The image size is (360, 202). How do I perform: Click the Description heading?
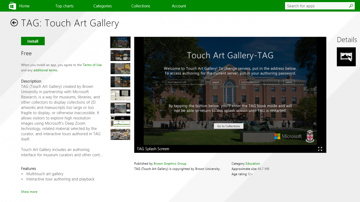(31, 81)
